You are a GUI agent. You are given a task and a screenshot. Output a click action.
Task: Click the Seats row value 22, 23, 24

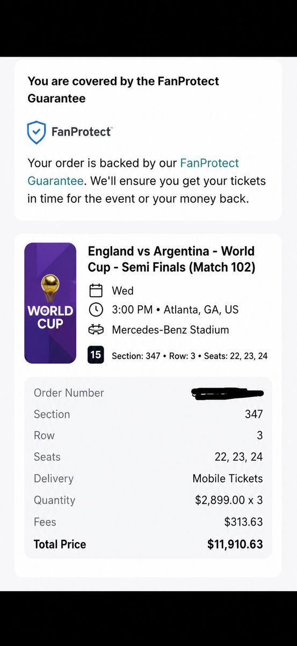click(238, 457)
